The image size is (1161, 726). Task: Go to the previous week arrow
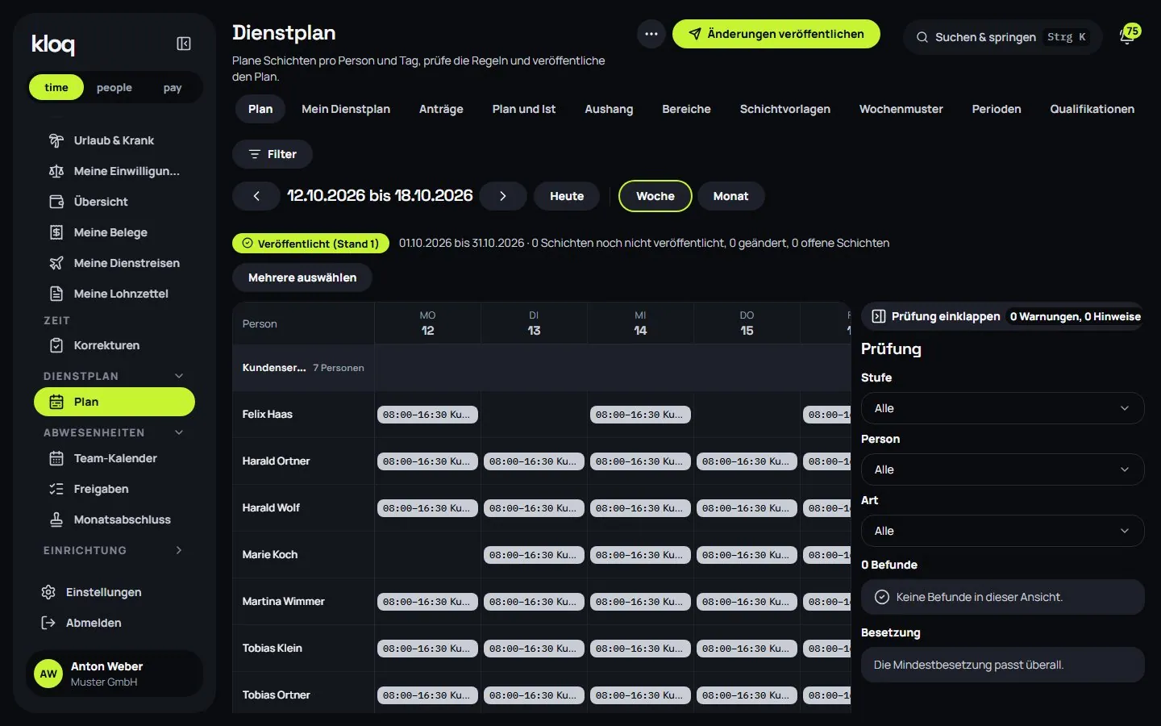click(256, 196)
